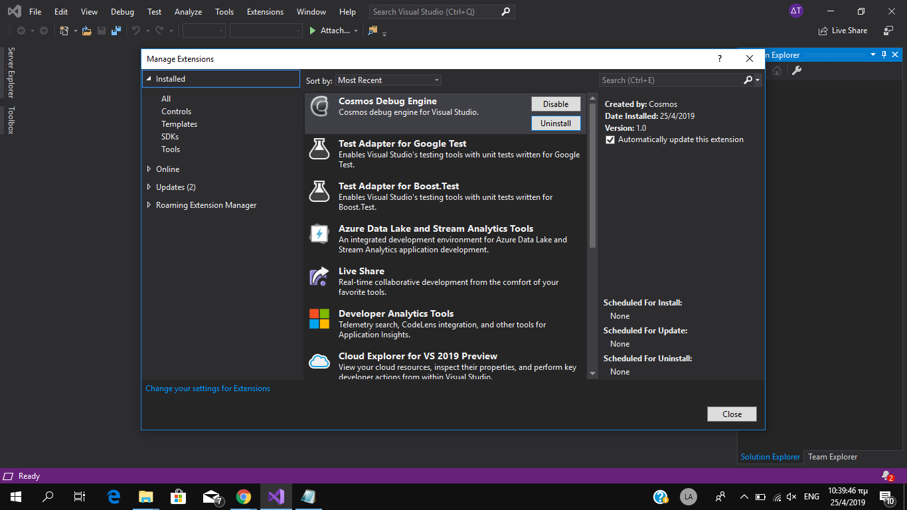Image resolution: width=907 pixels, height=510 pixels.
Task: Open Windows Action Center notifications
Action: point(887,497)
